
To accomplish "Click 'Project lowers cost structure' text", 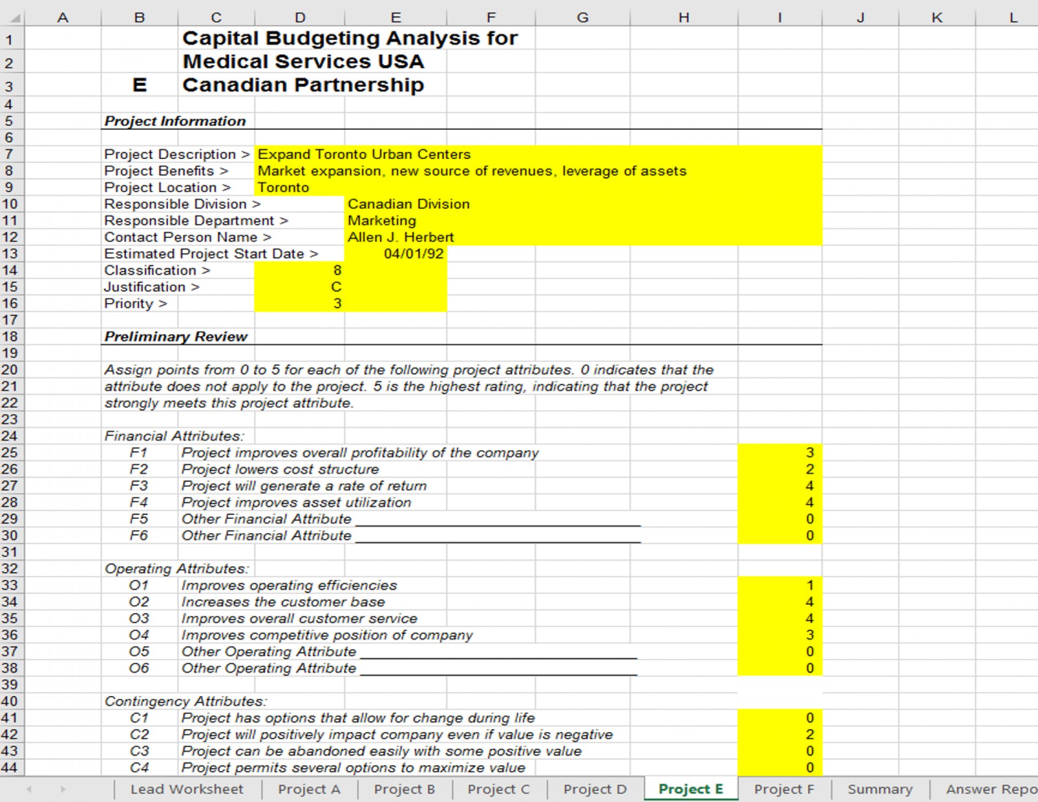I will coord(280,469).
